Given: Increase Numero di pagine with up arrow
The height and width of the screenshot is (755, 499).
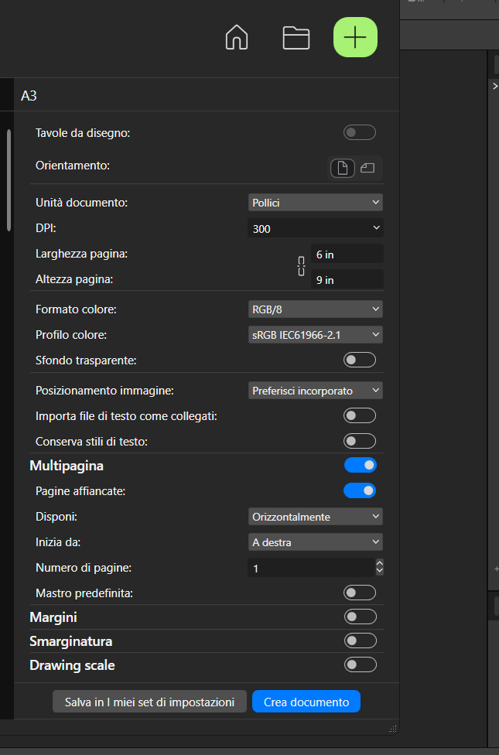Looking at the screenshot, I should coord(380,563).
